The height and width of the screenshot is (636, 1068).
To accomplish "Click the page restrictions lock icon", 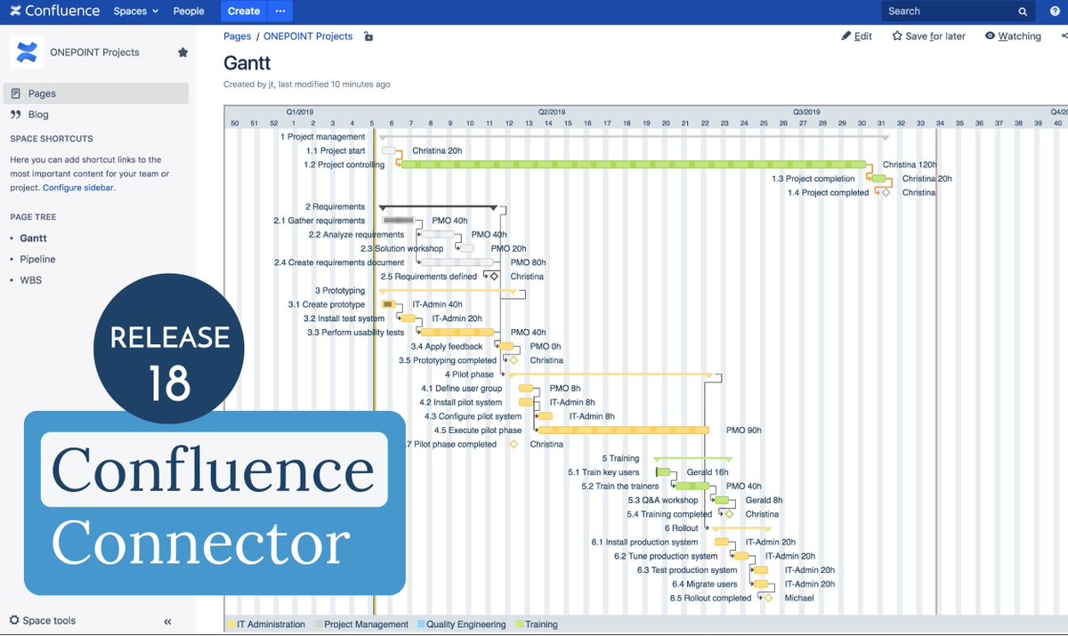I will click(368, 36).
